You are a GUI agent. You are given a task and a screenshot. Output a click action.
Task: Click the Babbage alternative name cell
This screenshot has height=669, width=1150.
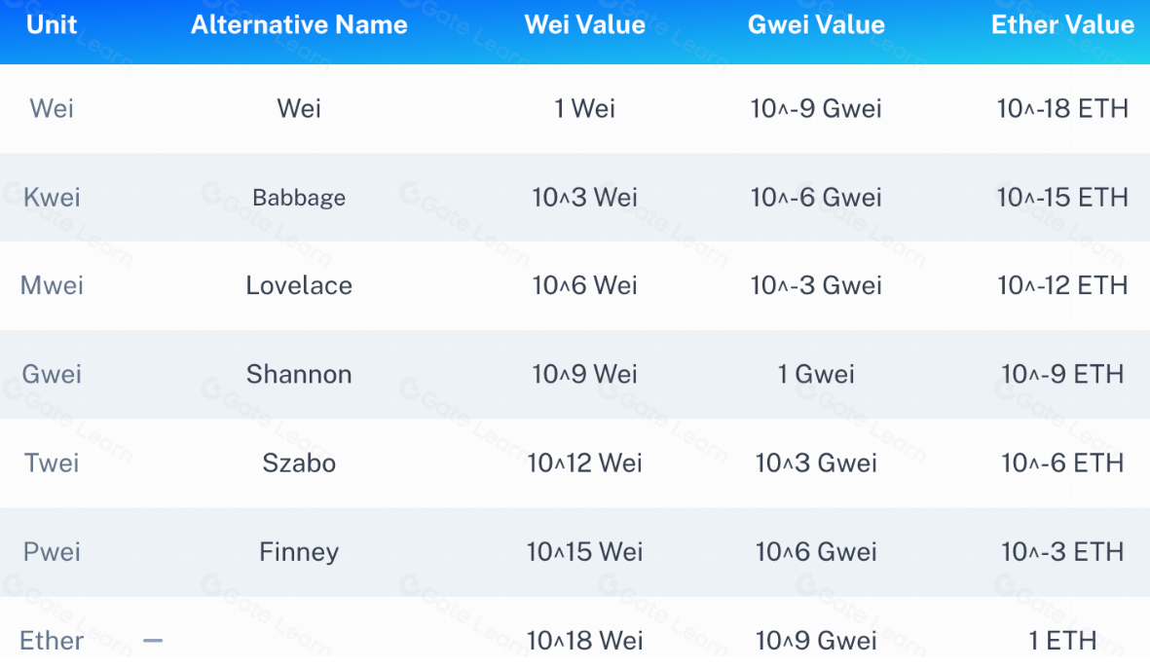coord(299,198)
